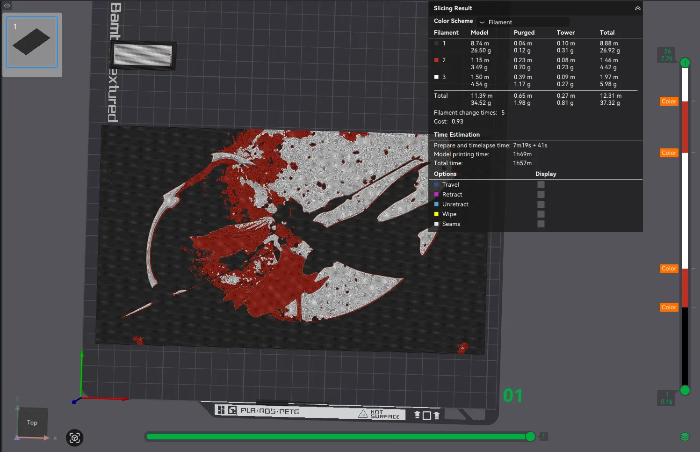Click the lowest Color change marker
Viewport: 700px width, 452px height.
(669, 307)
